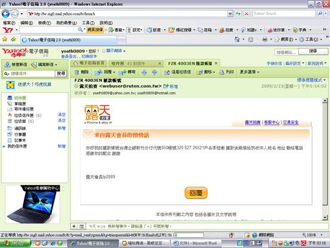
Task: Open the 回覆 reply dropdown arrow
Action: (x=114, y=72)
